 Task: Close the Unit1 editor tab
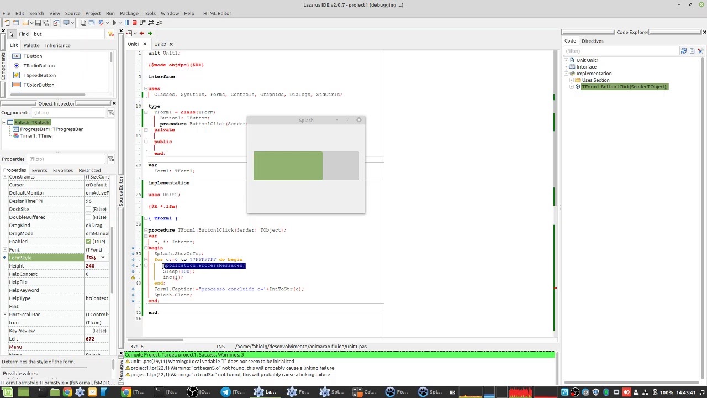(x=145, y=44)
